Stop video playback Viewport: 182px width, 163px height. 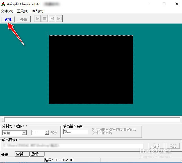pos(45,18)
